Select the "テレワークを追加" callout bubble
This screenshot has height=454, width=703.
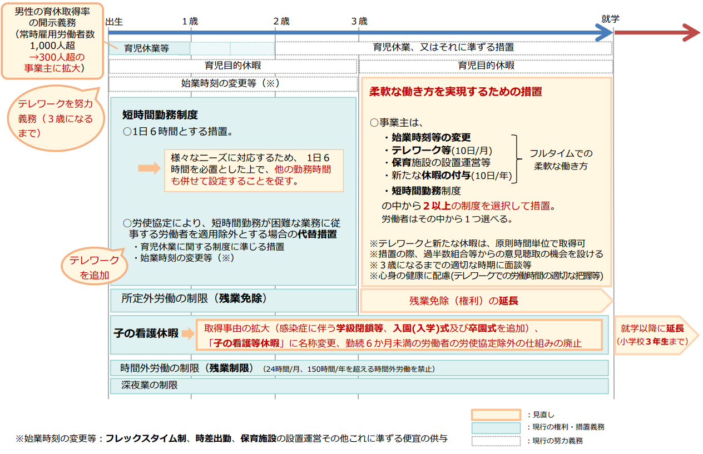click(x=94, y=267)
